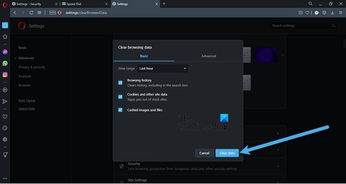Click the Clear data button
The width and height of the screenshot is (346, 184).
[227, 153]
